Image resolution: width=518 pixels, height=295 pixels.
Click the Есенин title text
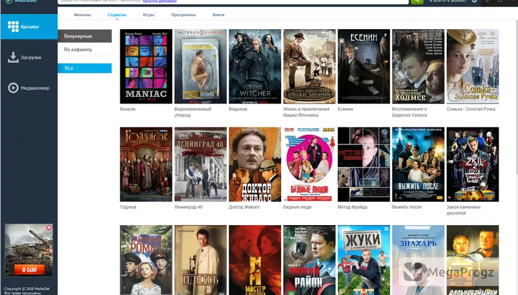coord(345,109)
